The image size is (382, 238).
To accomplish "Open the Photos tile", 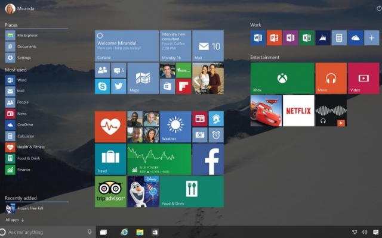I will pos(208,78).
